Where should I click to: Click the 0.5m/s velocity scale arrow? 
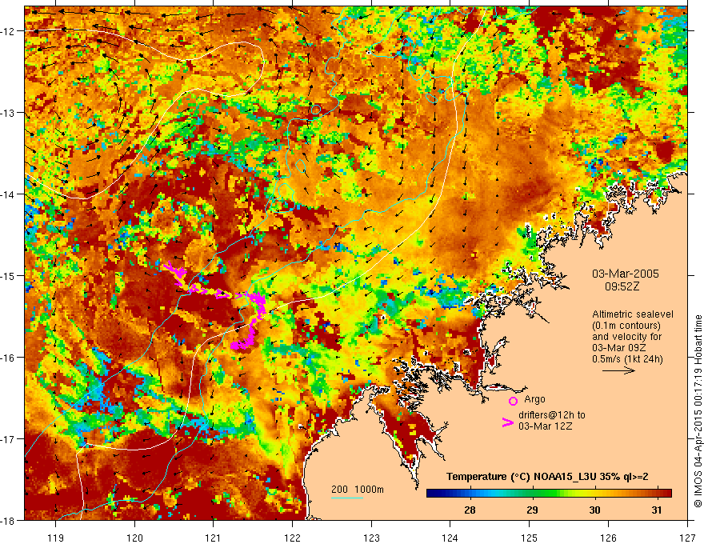pos(618,370)
